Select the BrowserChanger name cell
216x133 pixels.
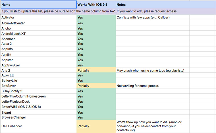coord(39,117)
